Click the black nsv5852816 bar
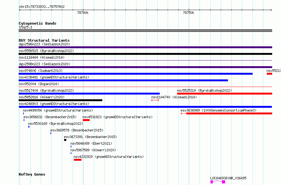This screenshot has width=281, height=185. click(60, 100)
